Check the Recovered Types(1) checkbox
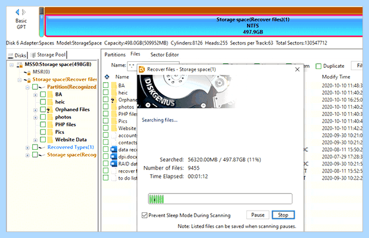Screen dimensions: 369x238 coord(35,147)
